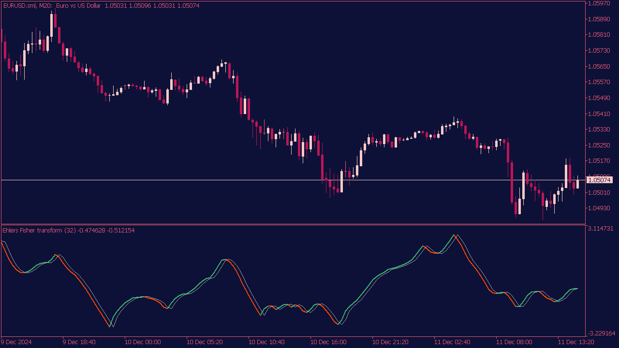
Task: Click the indicator lower bound -3.229164
Action: pyautogui.click(x=602, y=333)
